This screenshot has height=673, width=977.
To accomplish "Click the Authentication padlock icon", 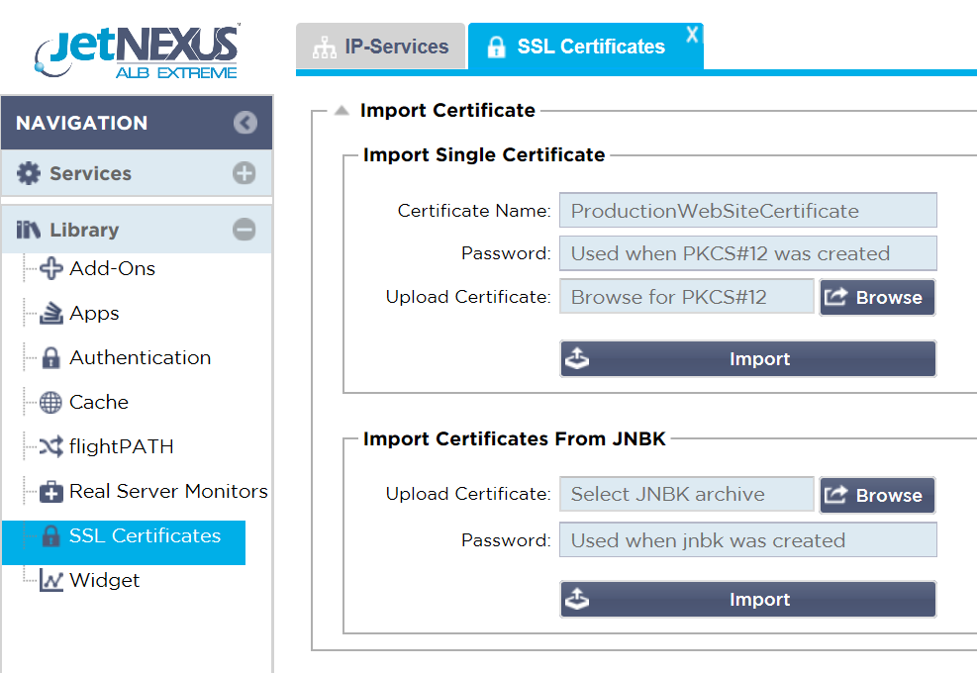I will [51, 358].
